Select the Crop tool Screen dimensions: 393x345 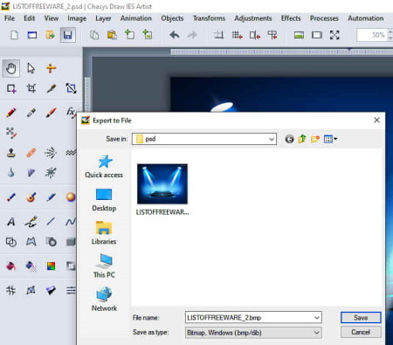pos(31,88)
